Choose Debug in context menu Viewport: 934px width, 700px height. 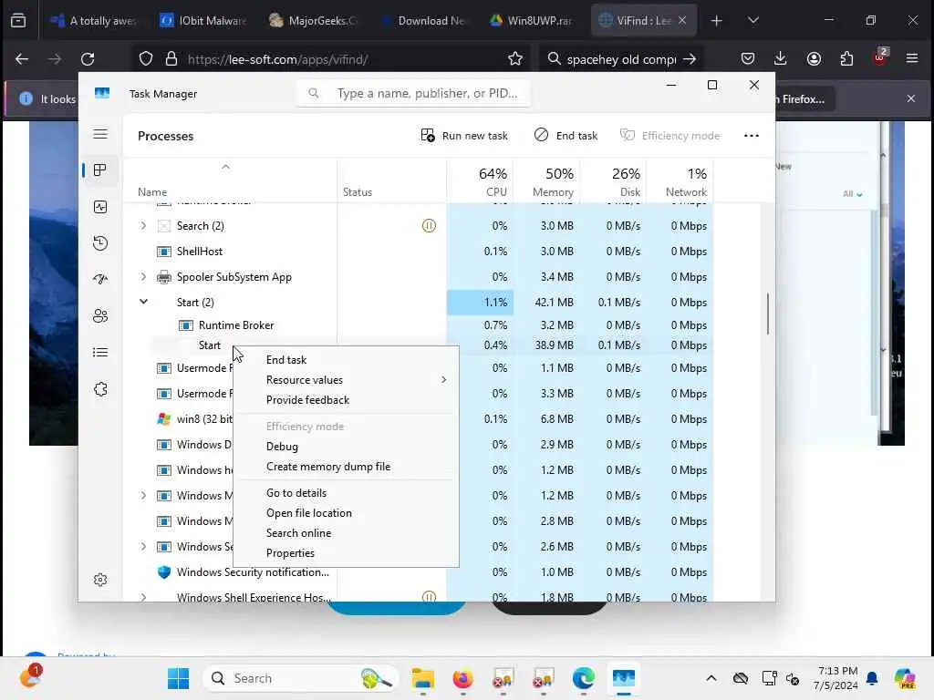coord(282,447)
